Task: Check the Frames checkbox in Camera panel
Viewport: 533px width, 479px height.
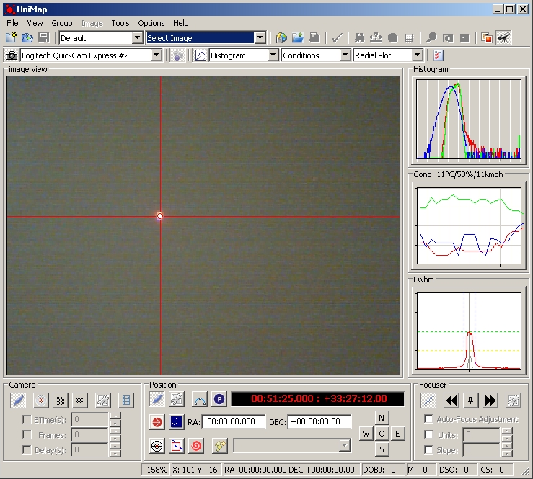Action: (27, 434)
